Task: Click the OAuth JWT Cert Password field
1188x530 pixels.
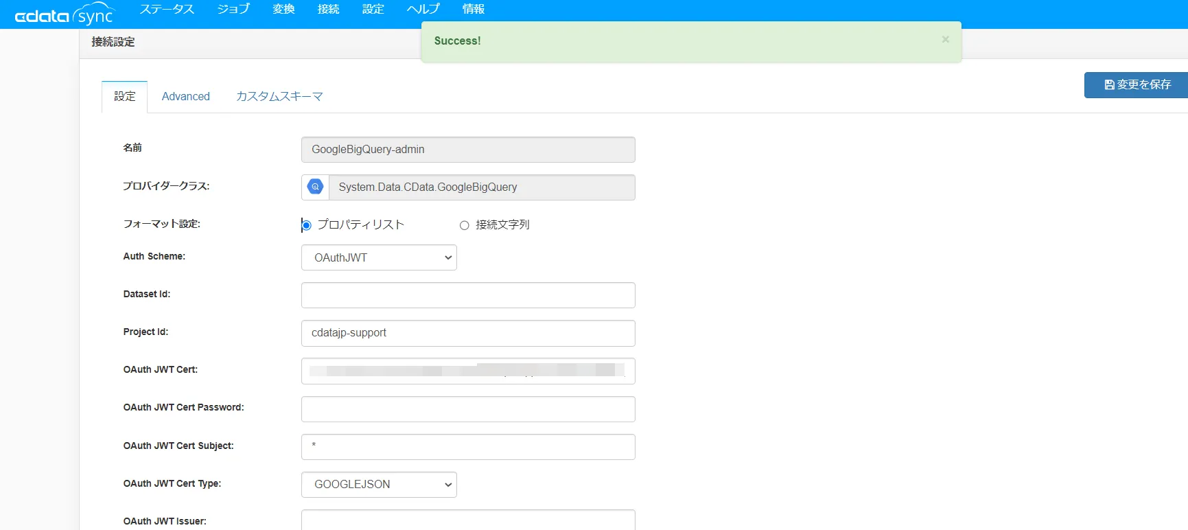Action: [468, 409]
